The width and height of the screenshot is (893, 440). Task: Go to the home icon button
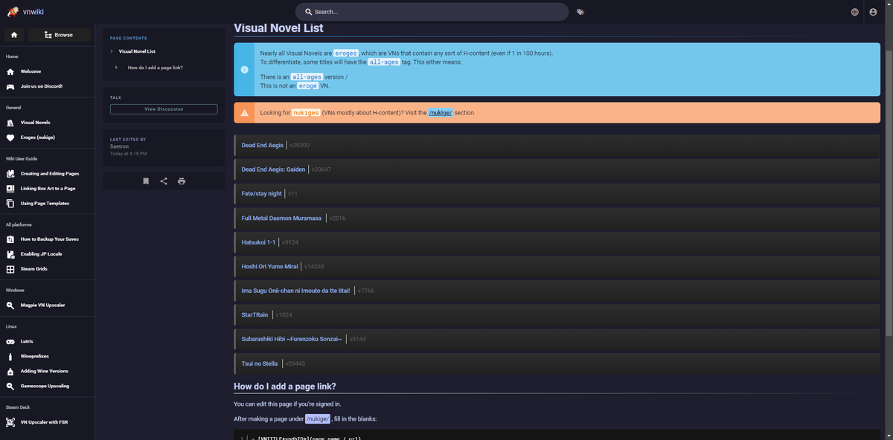(13, 35)
